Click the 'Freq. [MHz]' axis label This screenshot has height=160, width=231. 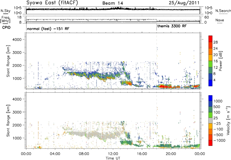[5, 20]
